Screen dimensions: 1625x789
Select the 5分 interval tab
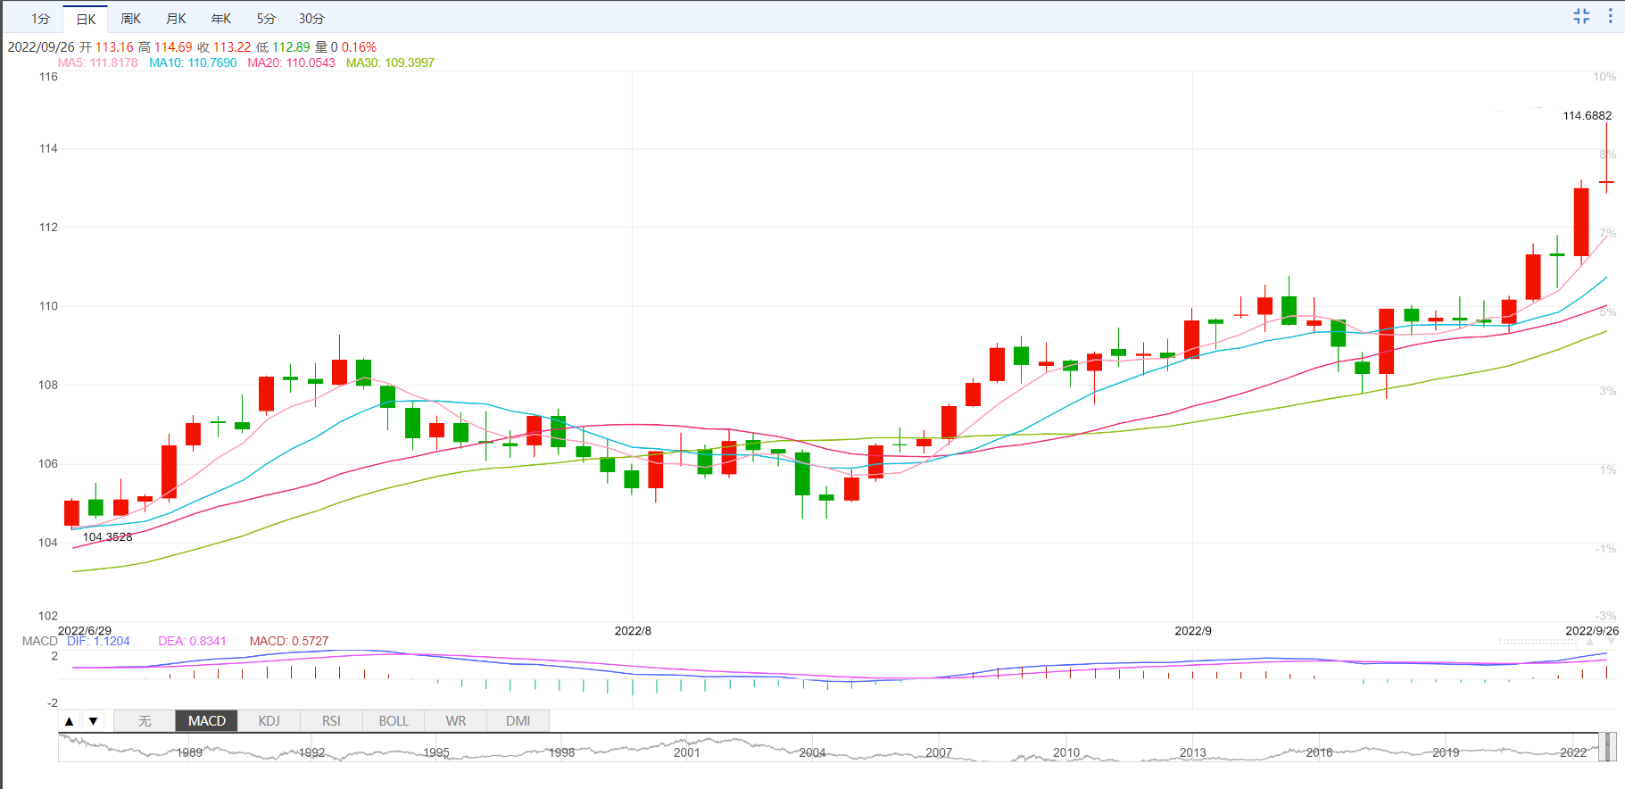point(266,19)
